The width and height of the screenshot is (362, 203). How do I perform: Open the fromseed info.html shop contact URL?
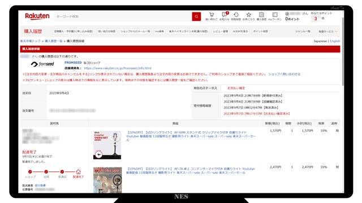118,68
